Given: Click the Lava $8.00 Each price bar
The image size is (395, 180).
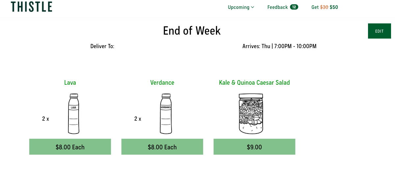Looking at the screenshot, I should pos(70,147).
